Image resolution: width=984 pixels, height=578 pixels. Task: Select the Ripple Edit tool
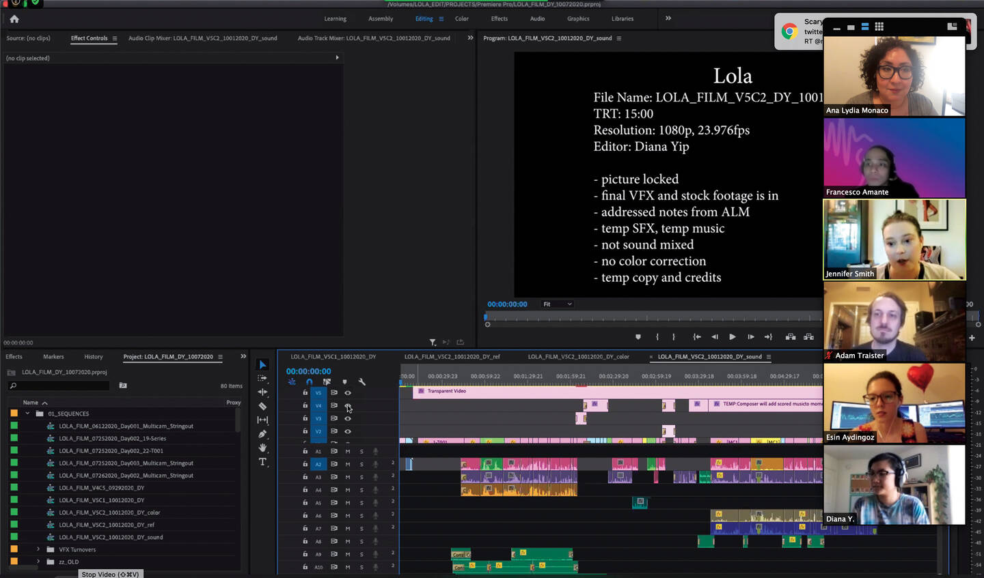tap(262, 392)
